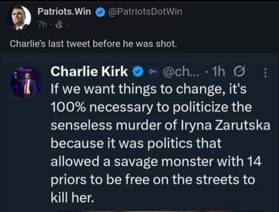Open the Patriots.Win profile avatar
279x212 pixels.
pyautogui.click(x=20, y=18)
